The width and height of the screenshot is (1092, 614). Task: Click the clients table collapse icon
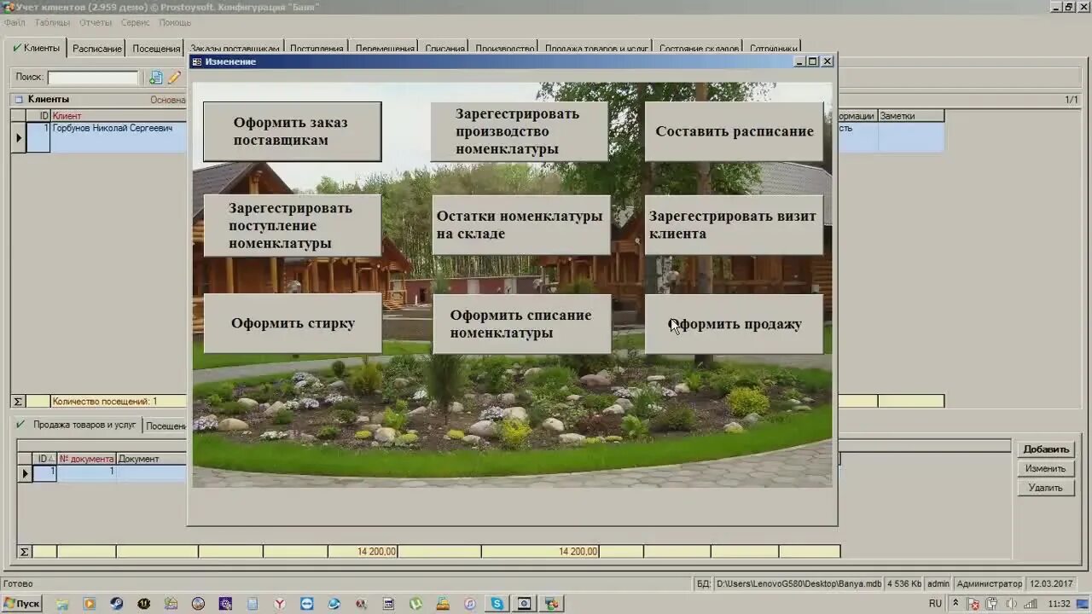[x=19, y=99]
